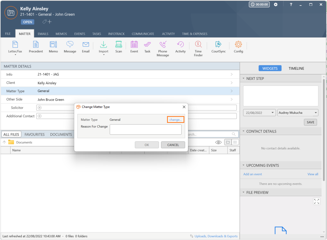Viewport: 327px width, 240px height.
Task: Click the matter logo icon next to Kelly Ainsley
Action: 11,13
